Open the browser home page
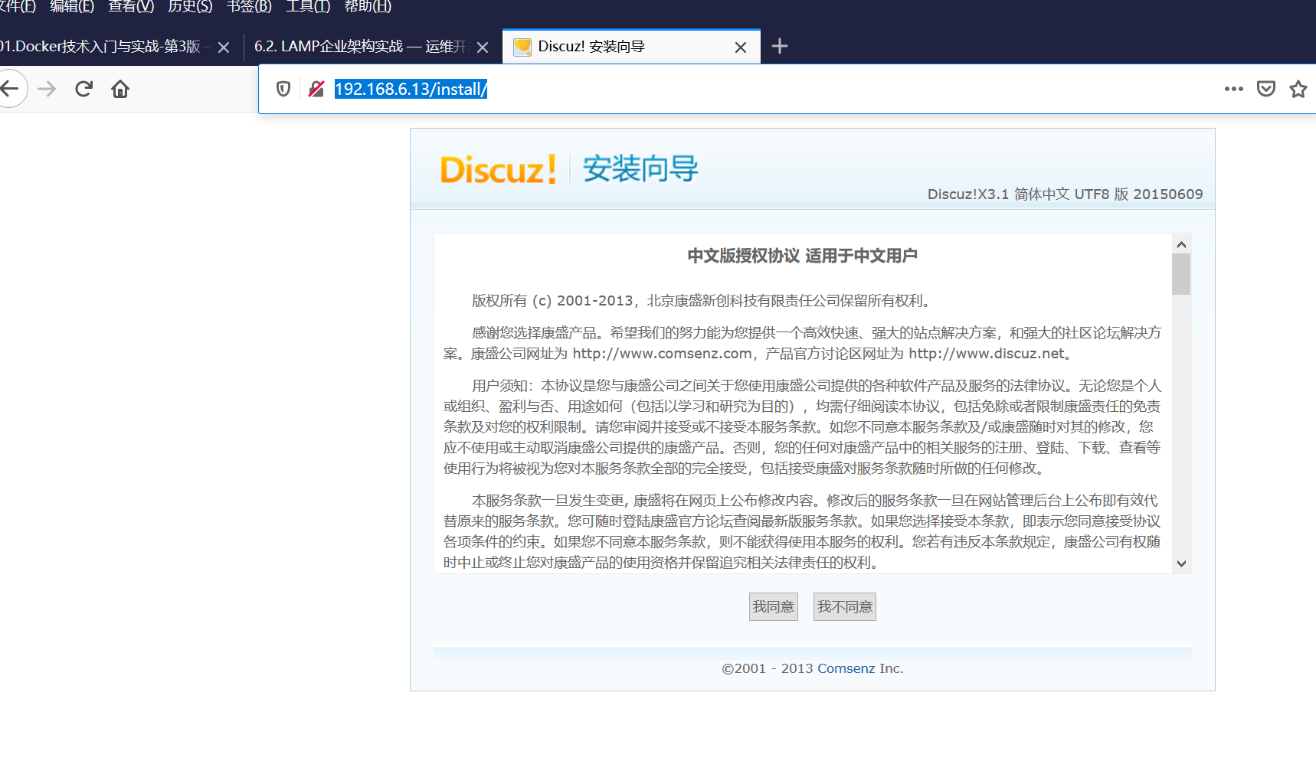 coord(120,89)
